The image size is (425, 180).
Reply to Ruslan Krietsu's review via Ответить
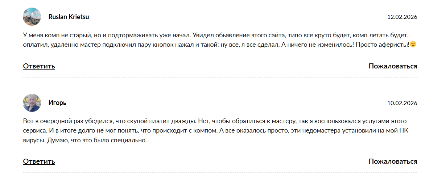point(39,66)
